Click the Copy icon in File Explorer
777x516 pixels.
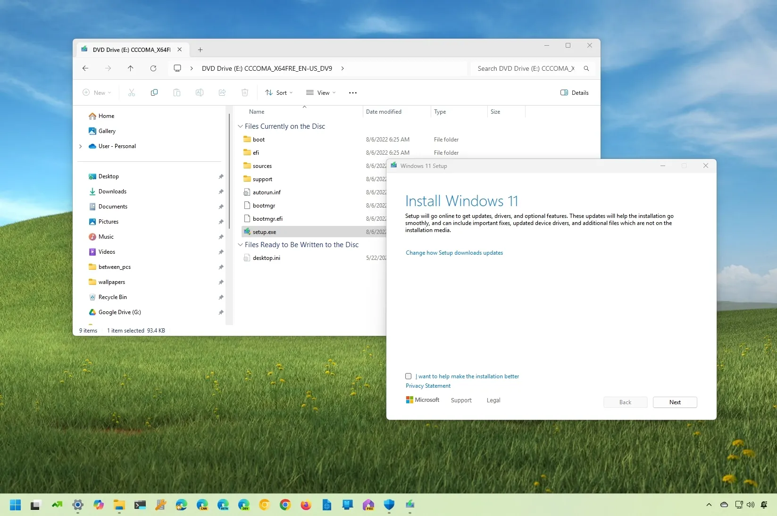154,92
